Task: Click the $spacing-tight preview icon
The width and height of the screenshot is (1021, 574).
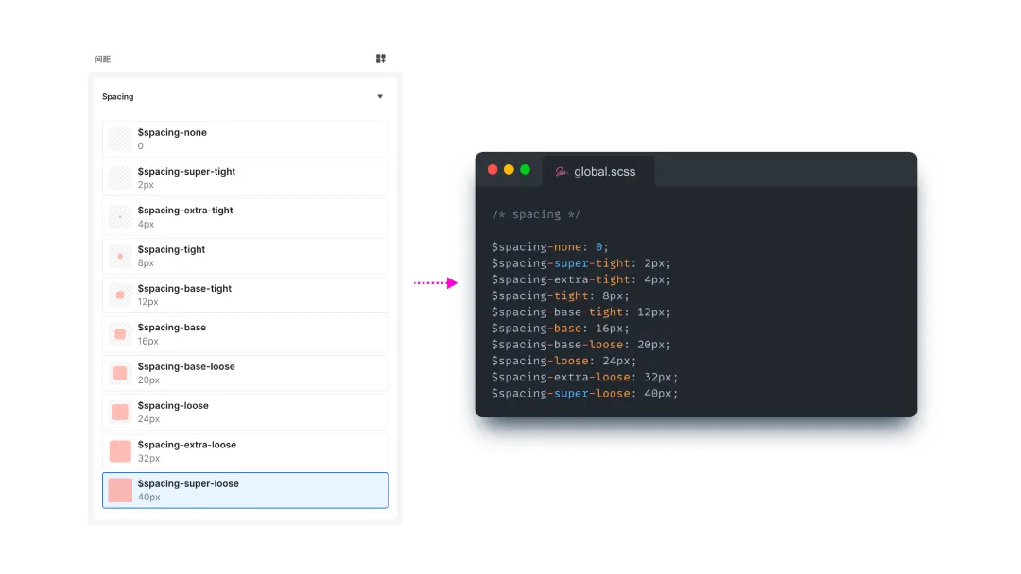Action: click(x=120, y=256)
